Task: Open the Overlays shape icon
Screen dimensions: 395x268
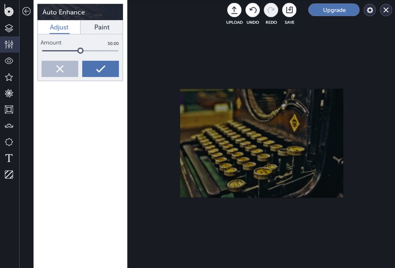Action: point(9,142)
